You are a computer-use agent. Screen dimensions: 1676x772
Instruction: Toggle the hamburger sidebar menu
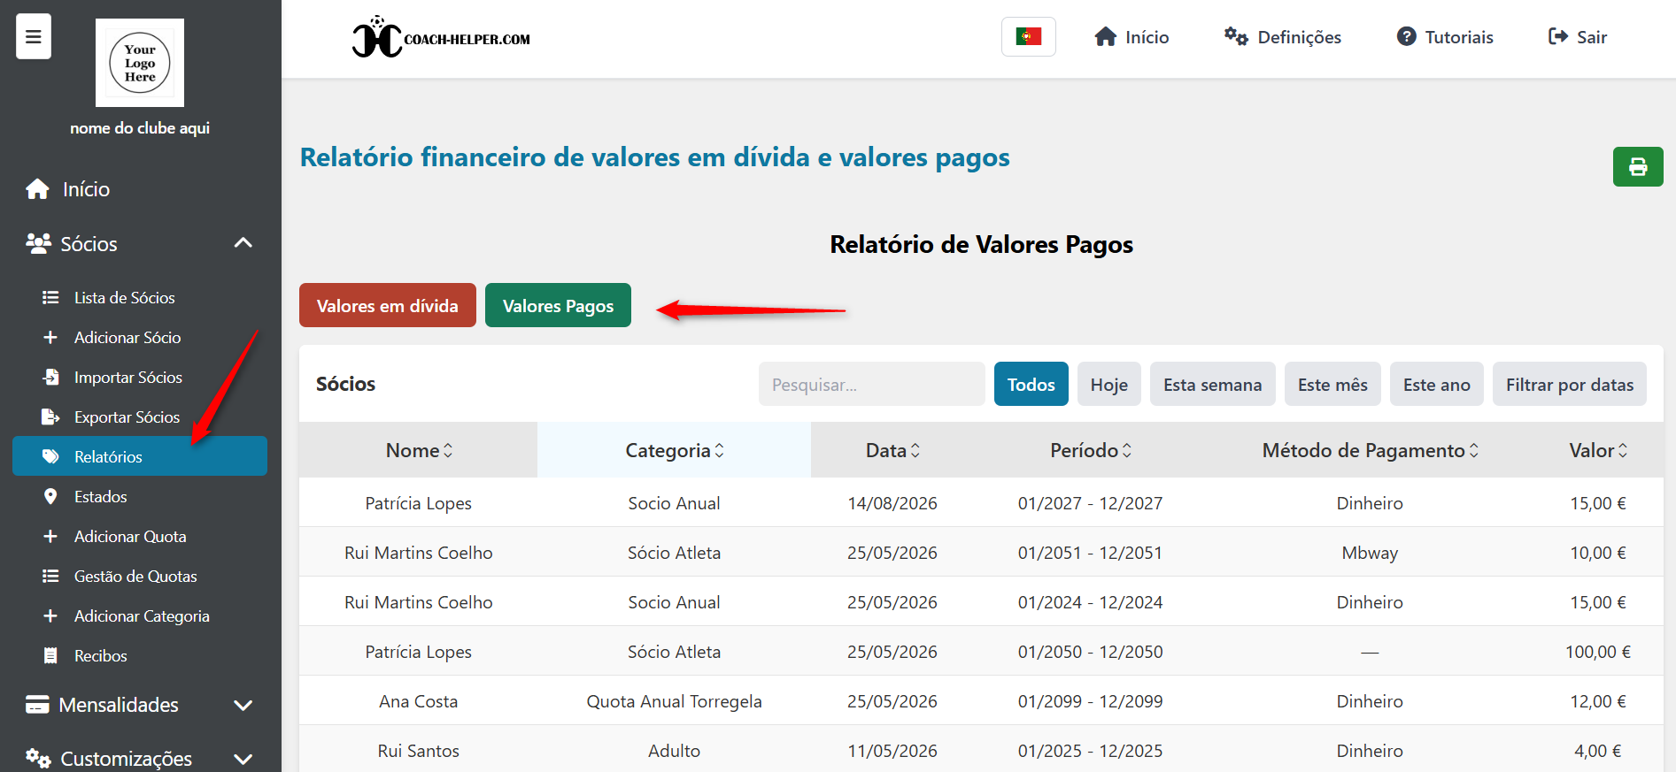pyautogui.click(x=34, y=36)
